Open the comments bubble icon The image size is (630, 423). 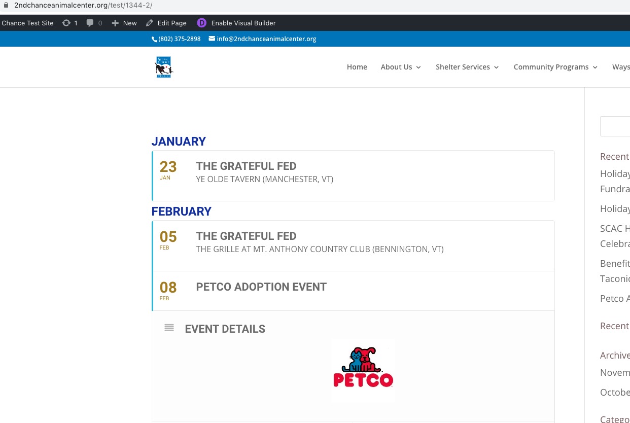90,23
